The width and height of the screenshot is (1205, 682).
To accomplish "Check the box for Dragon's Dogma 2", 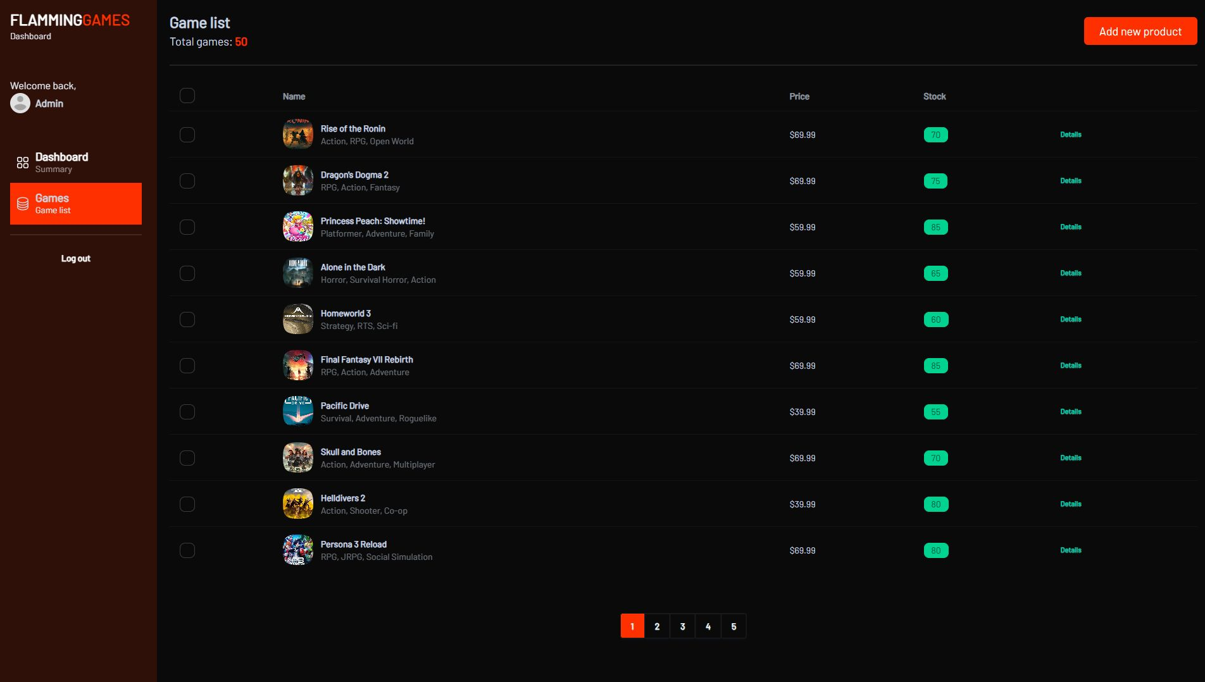I will click(x=187, y=181).
